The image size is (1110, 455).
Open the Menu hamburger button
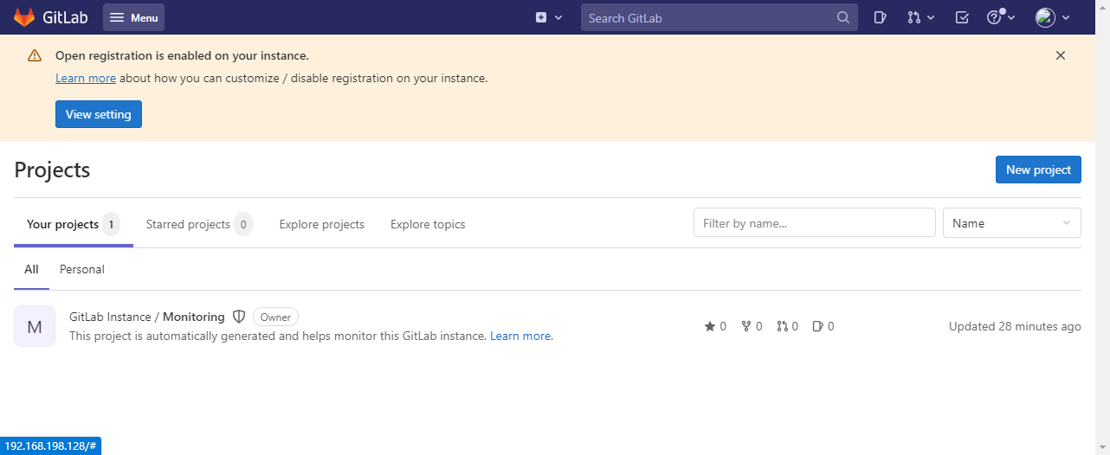coord(133,17)
